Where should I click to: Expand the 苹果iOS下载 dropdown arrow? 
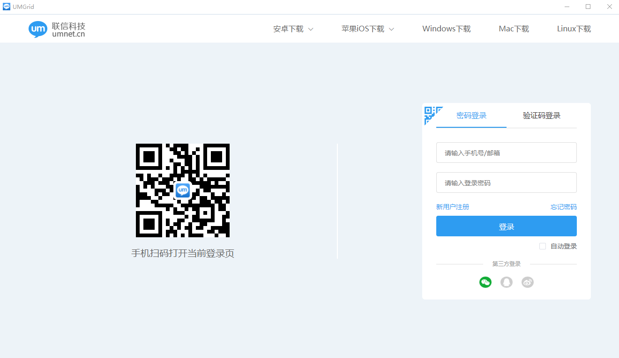[x=391, y=29]
